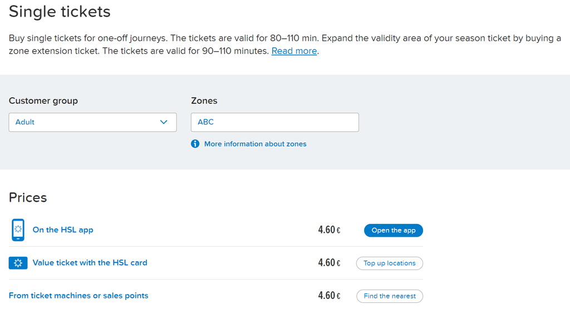Viewport: 570px width, 309px height.
Task: Click the 4.60 € price beside Open the app
Action: (329, 230)
